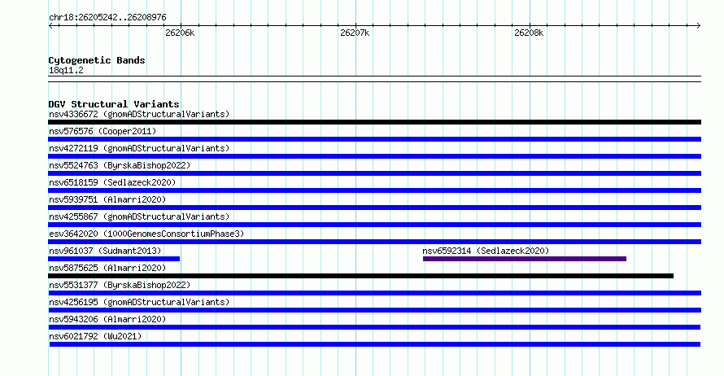The width and height of the screenshot is (724, 376).
Task: Click the 18q11.2 band label
Action: (x=66, y=70)
